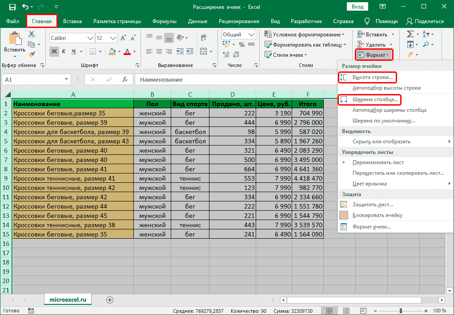Click the percent style icon
The height and width of the screenshot is (315, 454).
pyautogui.click(x=241, y=44)
